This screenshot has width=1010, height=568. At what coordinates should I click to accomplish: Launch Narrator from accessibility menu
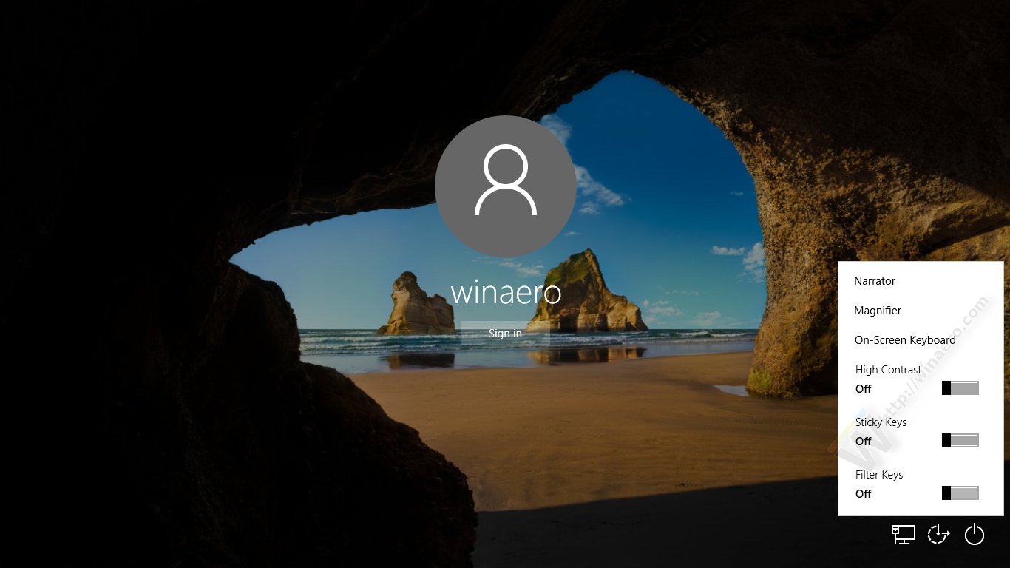pyautogui.click(x=875, y=281)
